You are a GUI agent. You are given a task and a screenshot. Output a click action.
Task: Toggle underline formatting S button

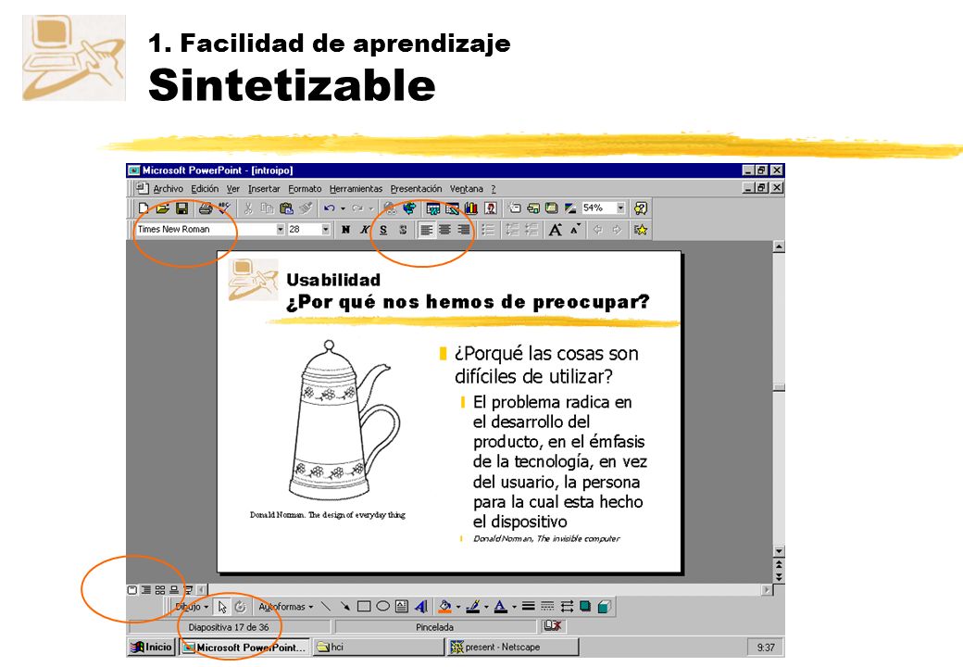[x=383, y=230]
